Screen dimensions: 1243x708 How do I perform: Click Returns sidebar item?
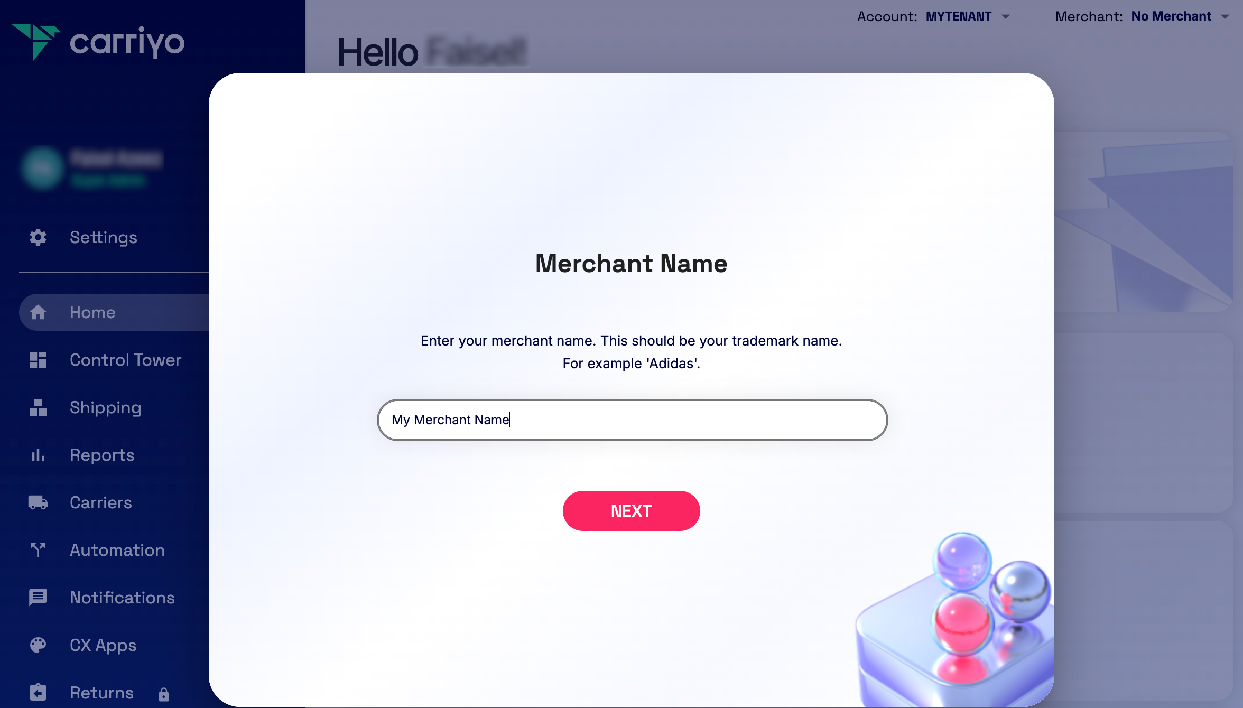point(101,693)
